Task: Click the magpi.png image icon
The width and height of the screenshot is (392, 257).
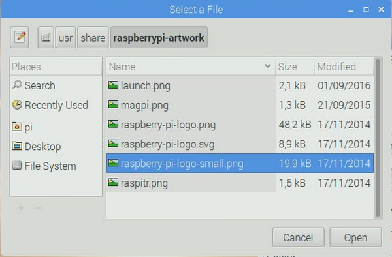Action: (x=113, y=104)
